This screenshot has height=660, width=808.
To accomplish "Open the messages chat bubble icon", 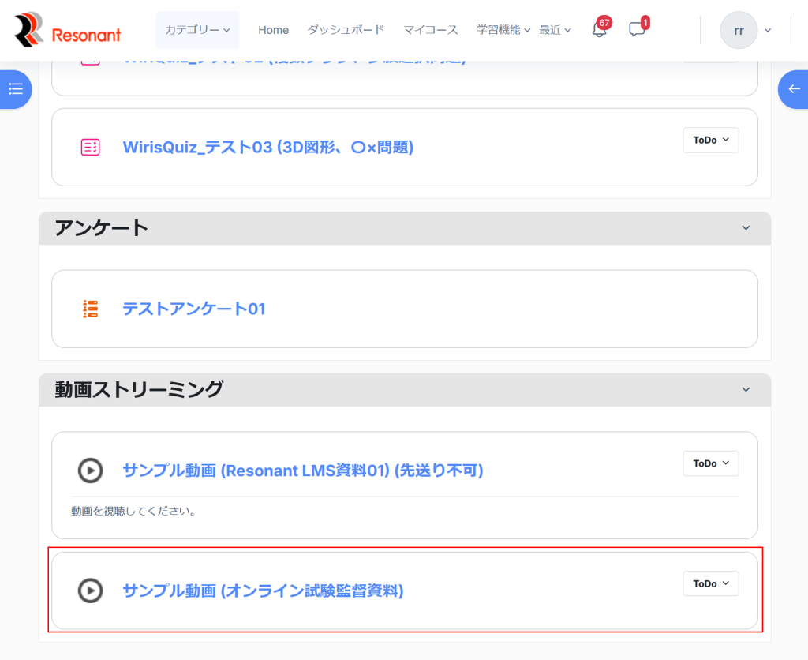I will pos(637,30).
